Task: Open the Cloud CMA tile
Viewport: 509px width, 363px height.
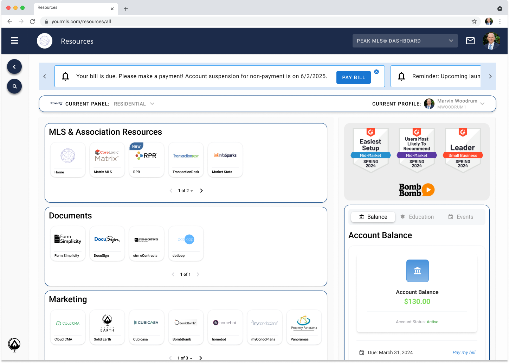Action: pyautogui.click(x=68, y=327)
